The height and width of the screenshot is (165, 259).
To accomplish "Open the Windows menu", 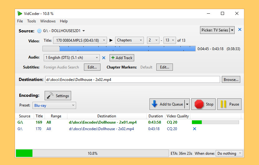I will [x=48, y=21].
